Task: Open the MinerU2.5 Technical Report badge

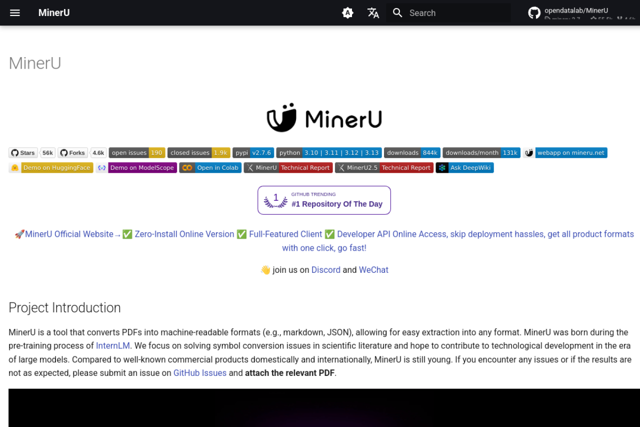Action: point(384,168)
